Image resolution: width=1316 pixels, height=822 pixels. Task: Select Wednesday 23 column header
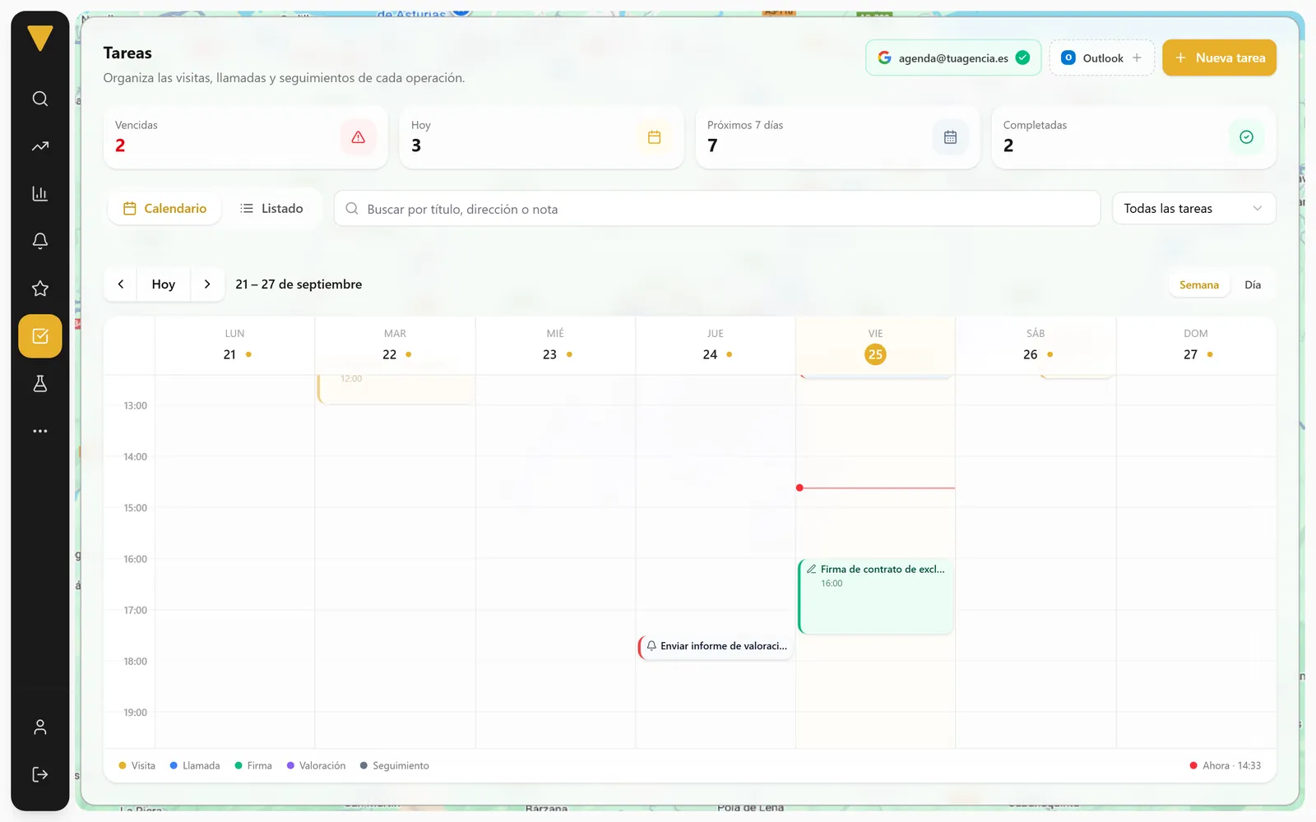555,346
